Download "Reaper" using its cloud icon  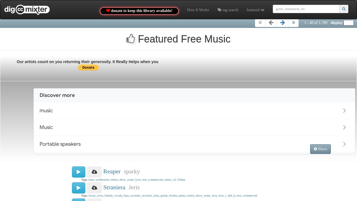click(94, 172)
